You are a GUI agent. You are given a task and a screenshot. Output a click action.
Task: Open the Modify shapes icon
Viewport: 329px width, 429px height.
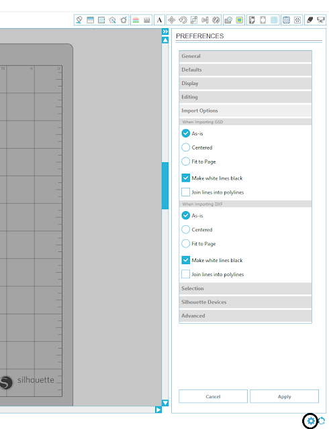[228, 20]
